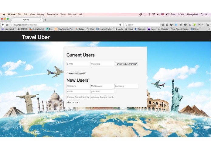Open the Zhangsikai user menu
Screen dimensions: 211x150
coord(192,14)
